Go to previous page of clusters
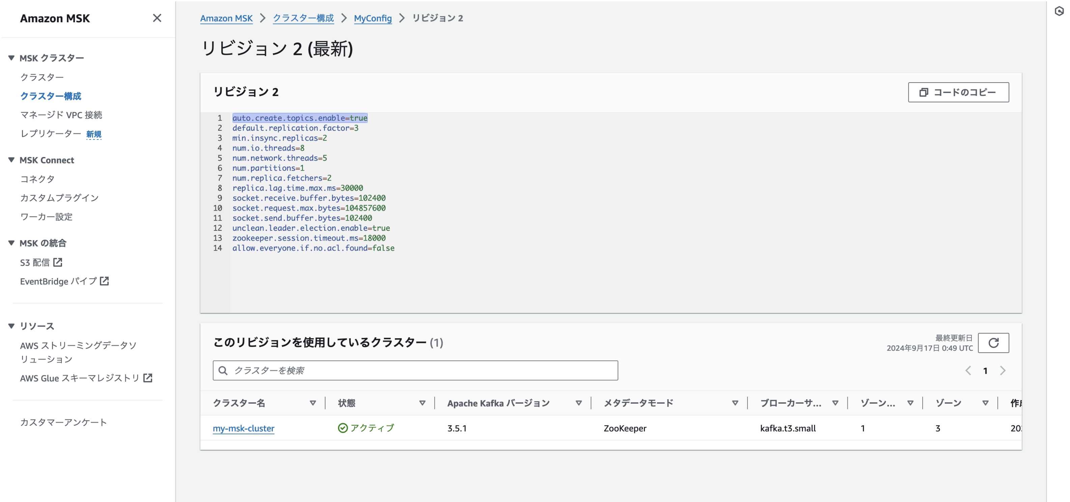 968,370
